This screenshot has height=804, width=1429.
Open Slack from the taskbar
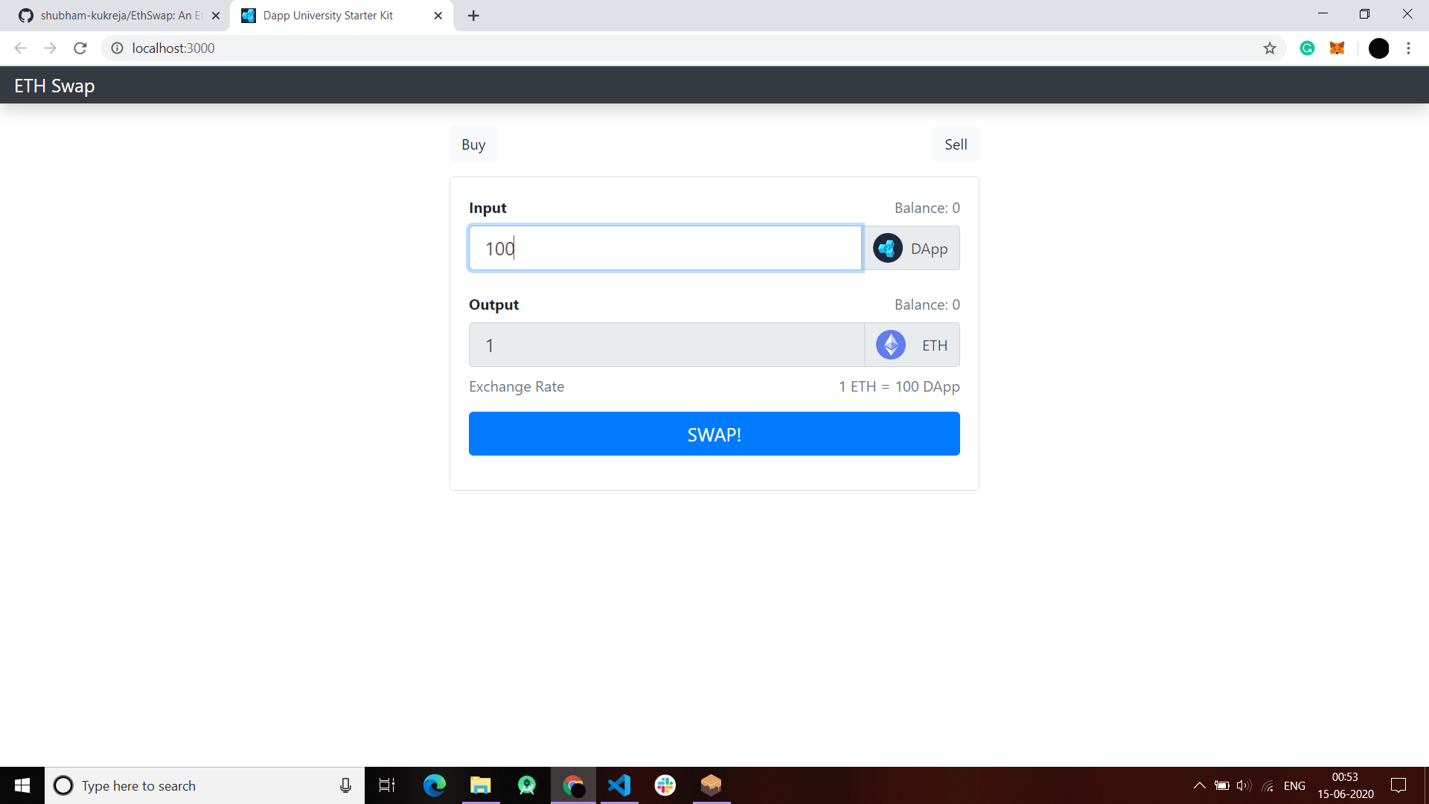[x=665, y=785]
